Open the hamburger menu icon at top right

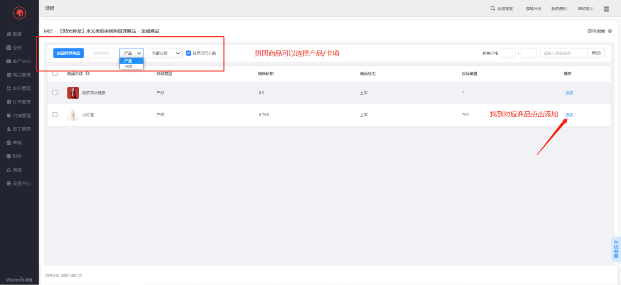tap(607, 9)
